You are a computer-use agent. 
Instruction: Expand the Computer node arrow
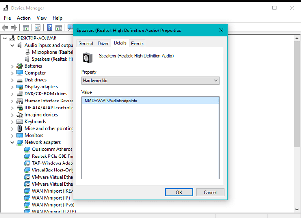coord(12,73)
